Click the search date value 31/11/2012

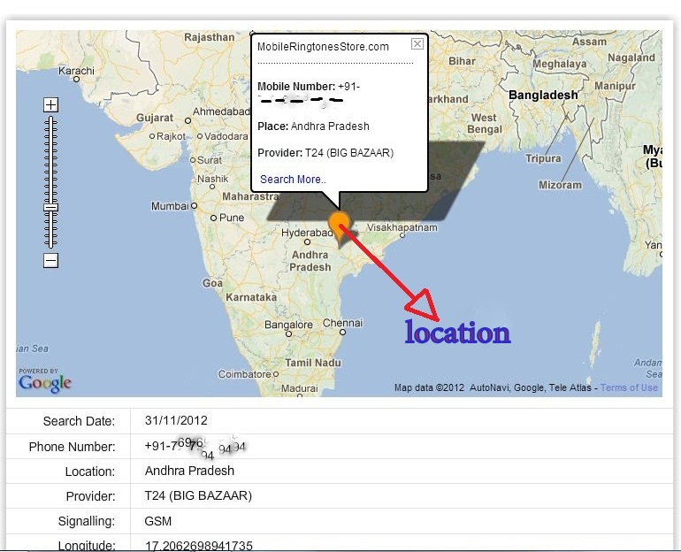click(x=176, y=420)
